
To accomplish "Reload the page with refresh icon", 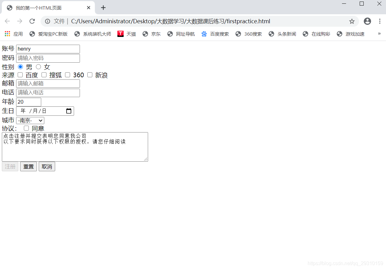I will tap(32, 21).
